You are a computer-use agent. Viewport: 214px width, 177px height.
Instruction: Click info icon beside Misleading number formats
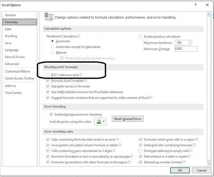click(184, 162)
